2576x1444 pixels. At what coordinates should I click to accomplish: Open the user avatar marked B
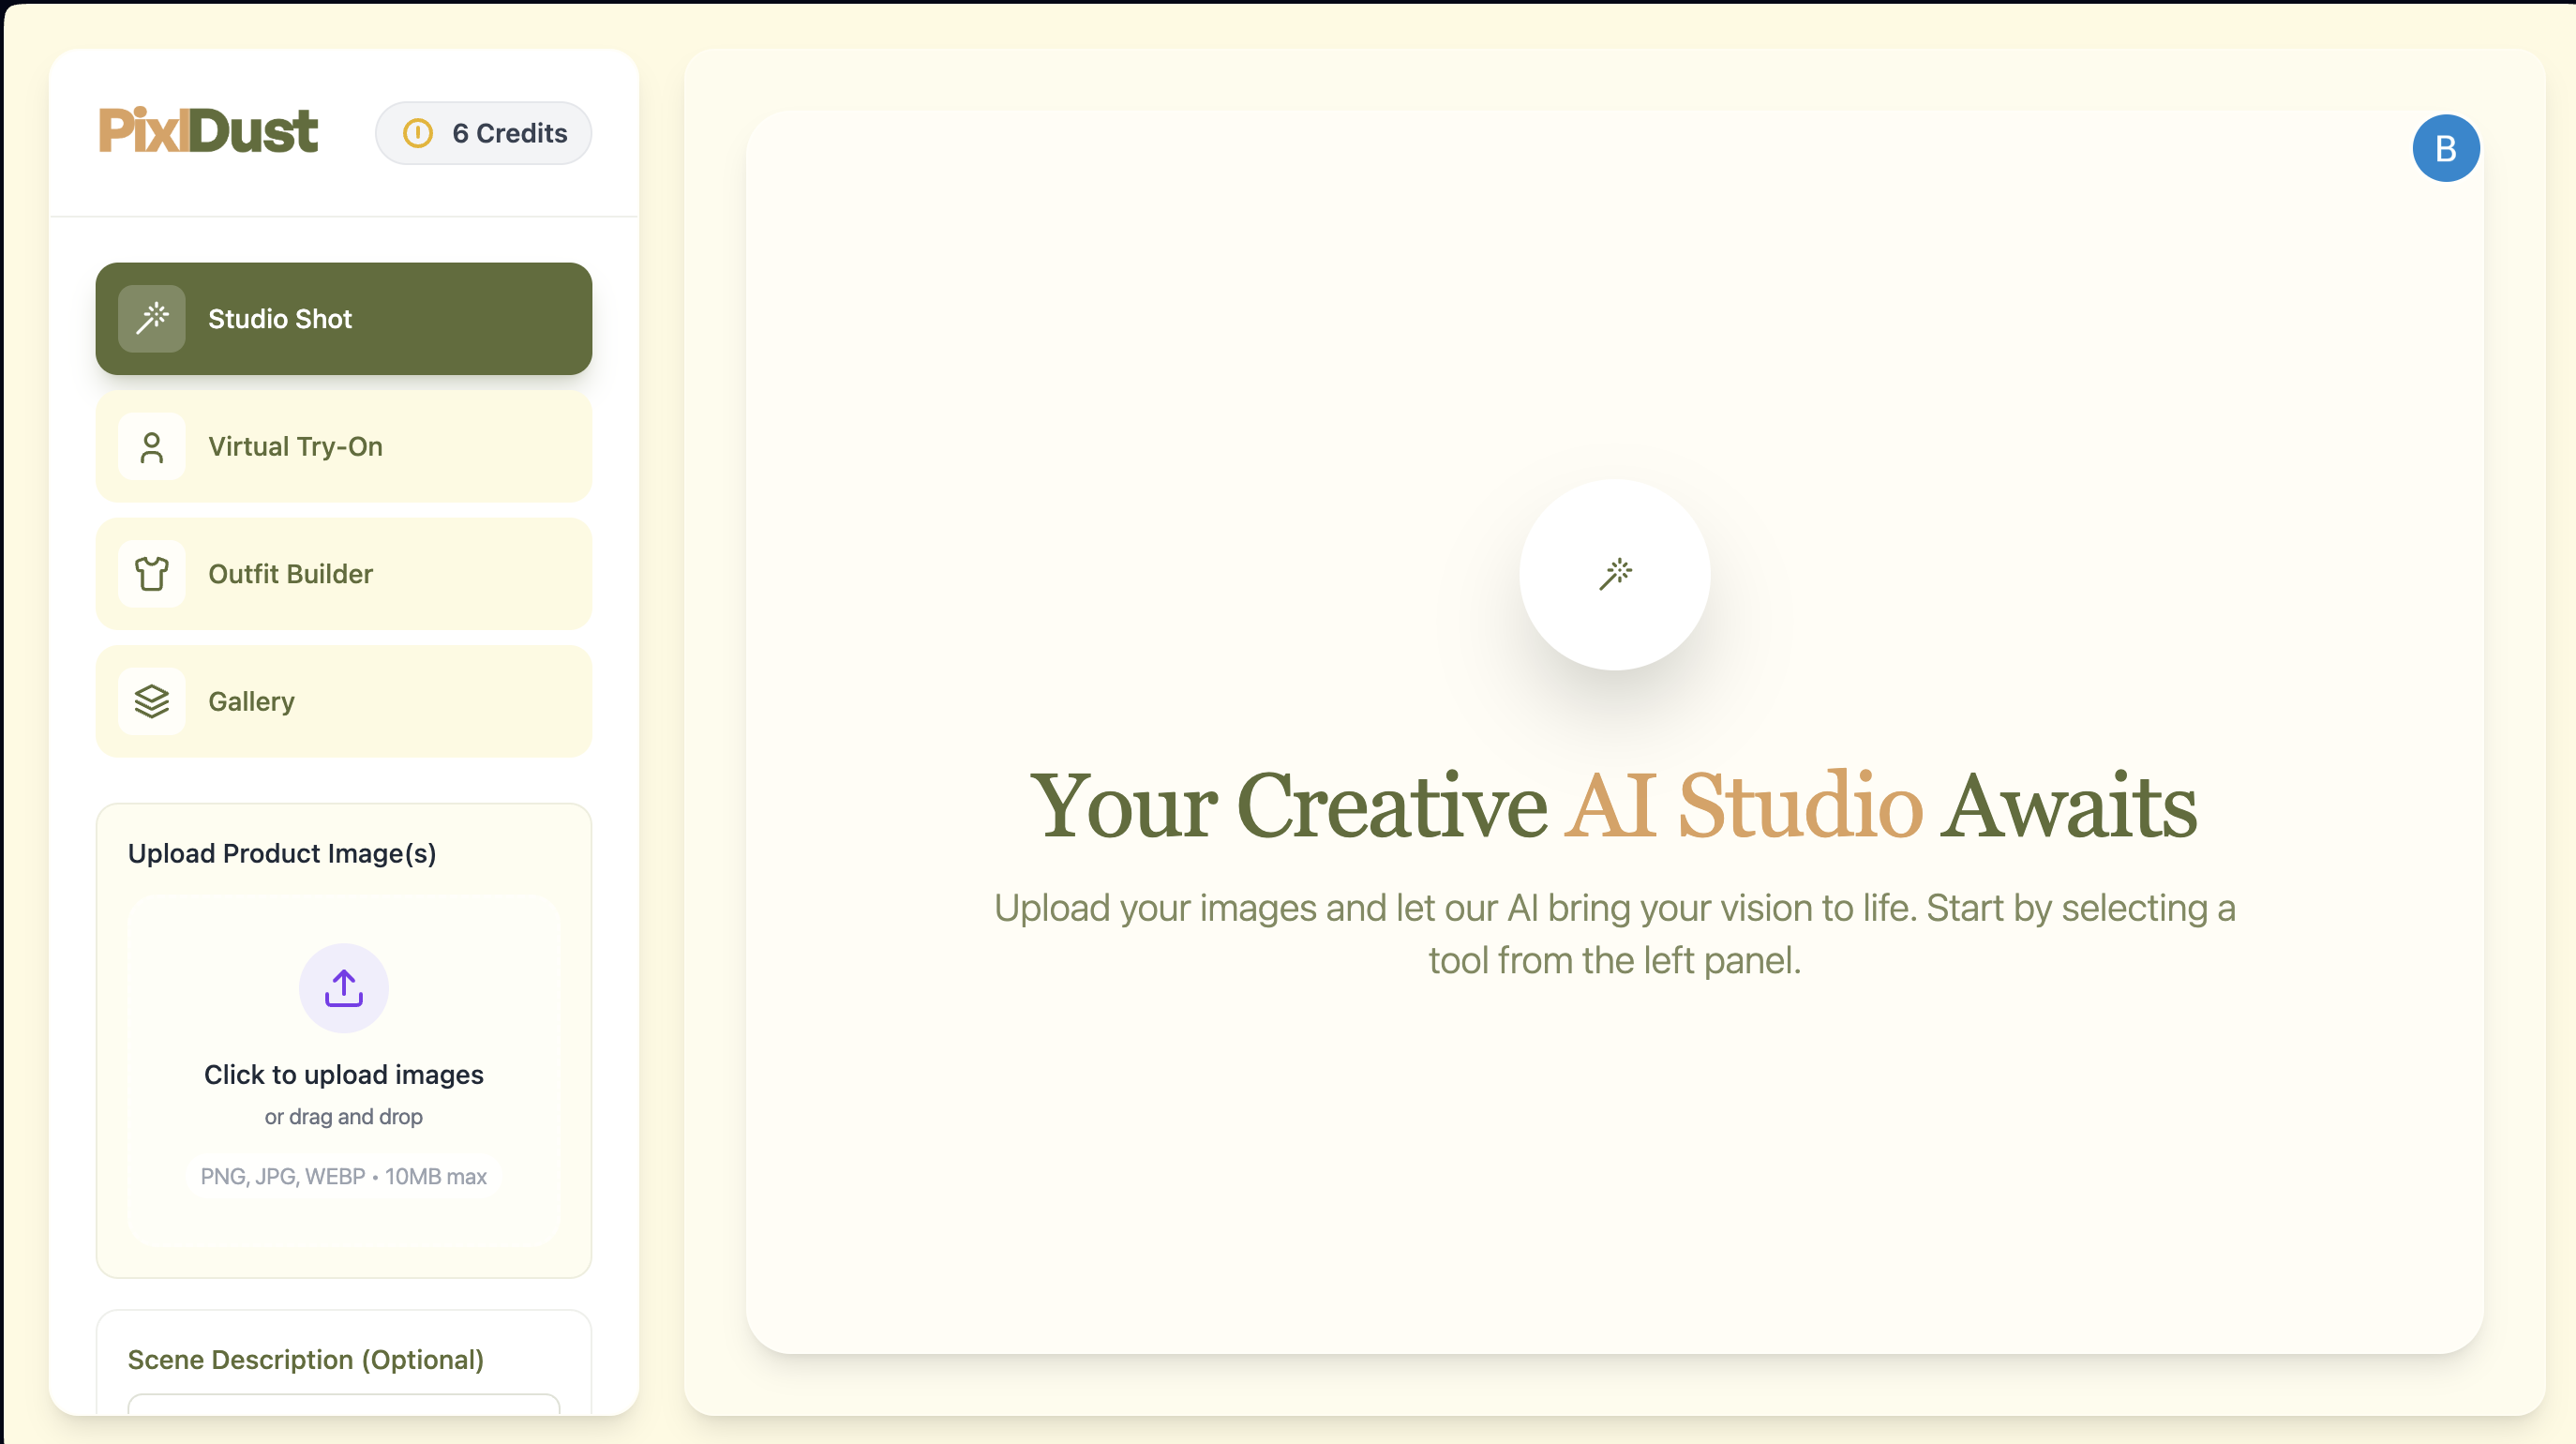(2446, 148)
